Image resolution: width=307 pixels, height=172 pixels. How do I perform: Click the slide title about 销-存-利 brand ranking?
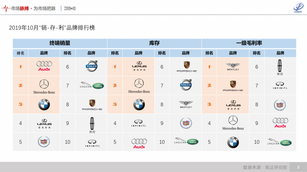pyautogui.click(x=52, y=28)
